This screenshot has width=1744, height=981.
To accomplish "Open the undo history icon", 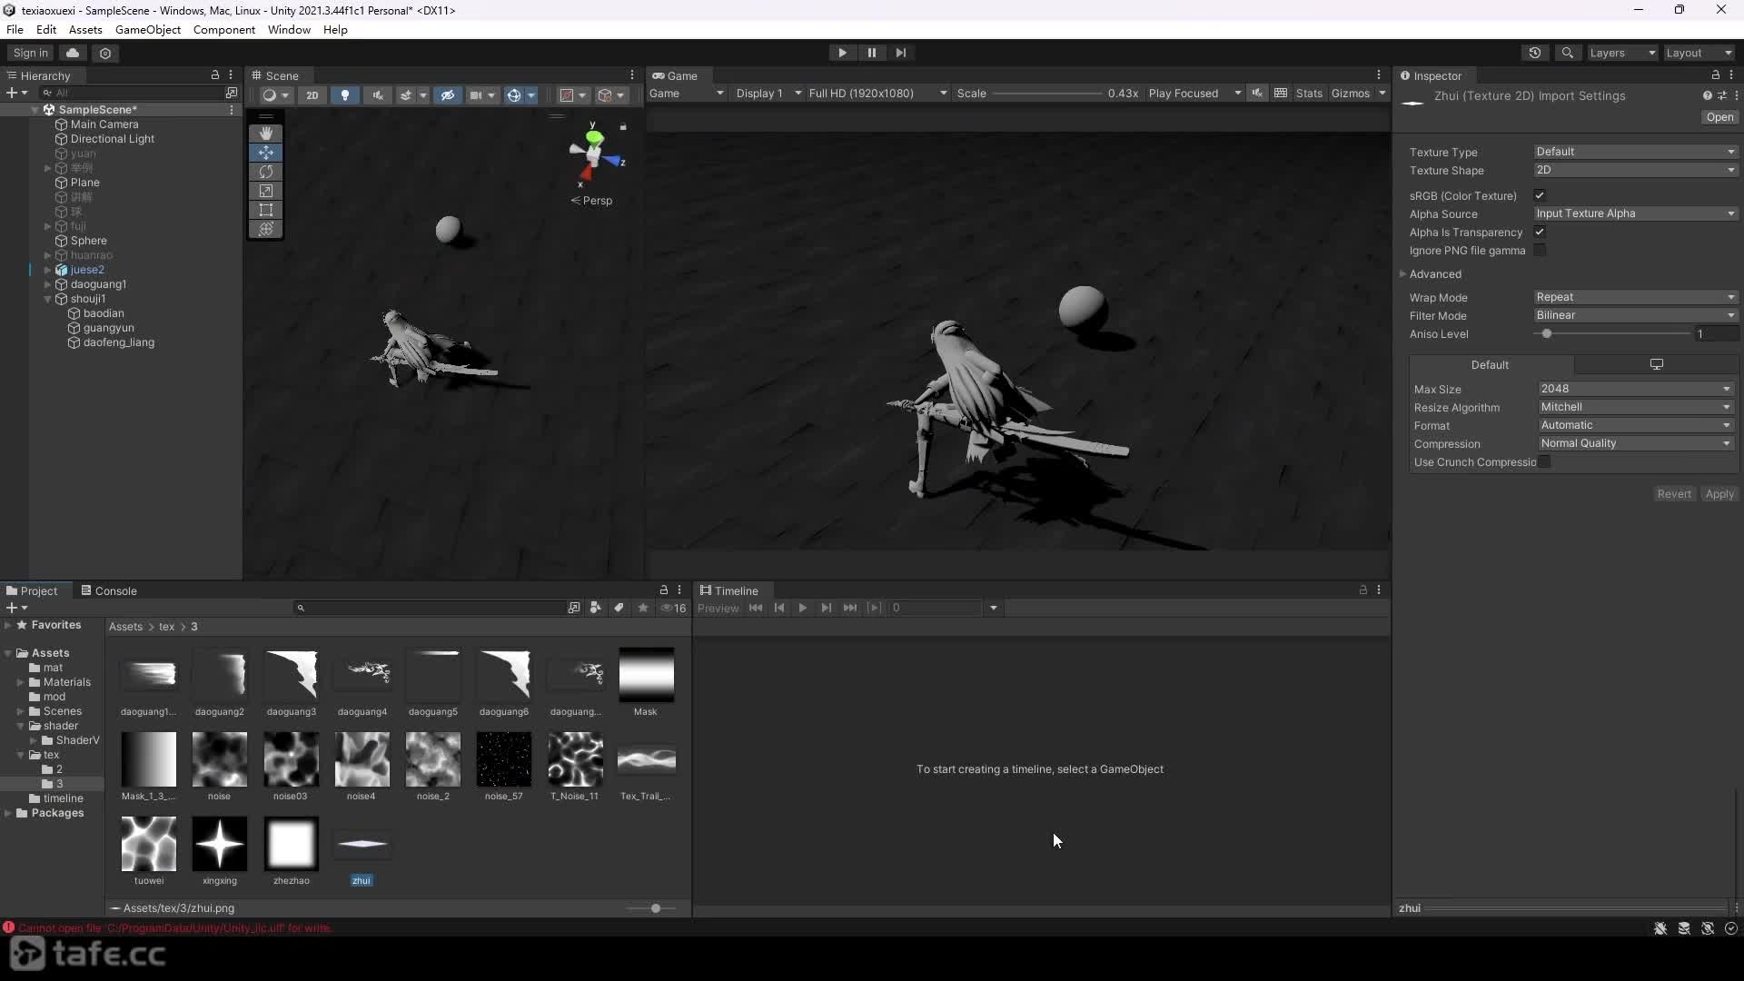I will click(1535, 53).
